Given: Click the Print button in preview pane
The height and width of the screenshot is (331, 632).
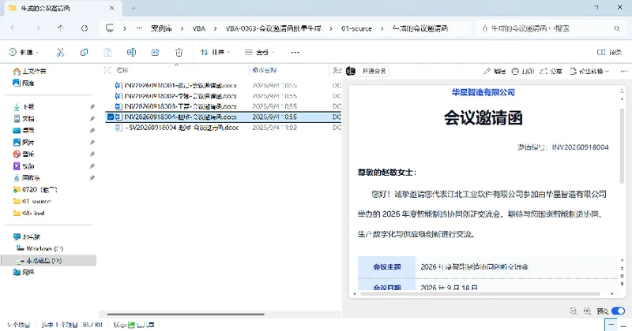Looking at the screenshot, I should tap(522, 71).
